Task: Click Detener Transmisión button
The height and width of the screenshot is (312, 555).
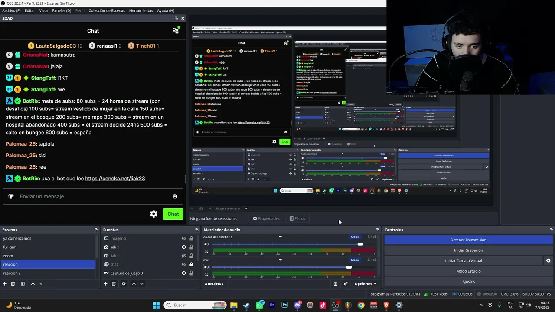Action: point(468,240)
